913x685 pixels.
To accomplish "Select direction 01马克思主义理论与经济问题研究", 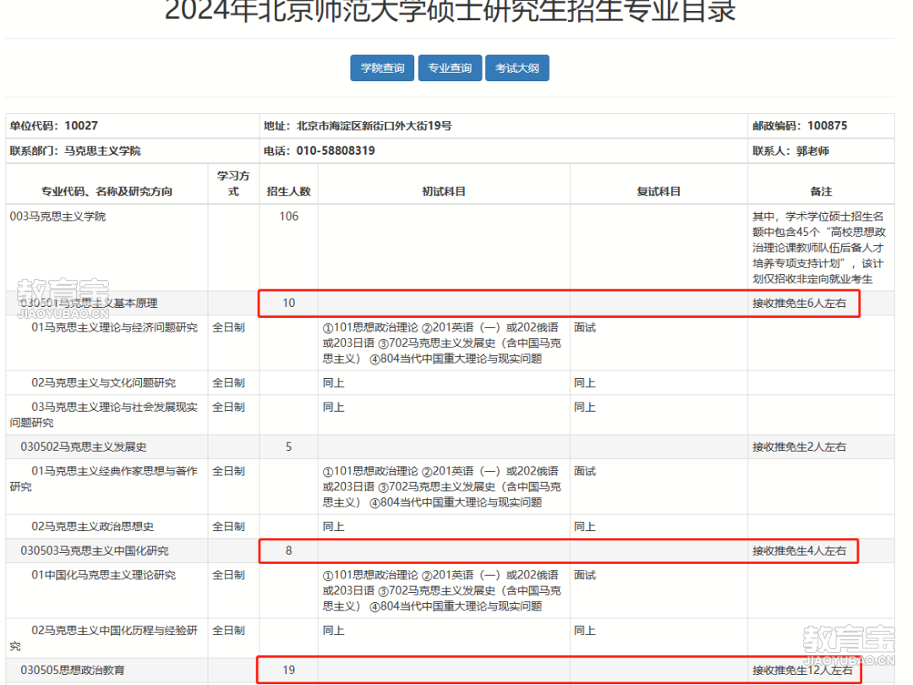I will pyautogui.click(x=115, y=327).
